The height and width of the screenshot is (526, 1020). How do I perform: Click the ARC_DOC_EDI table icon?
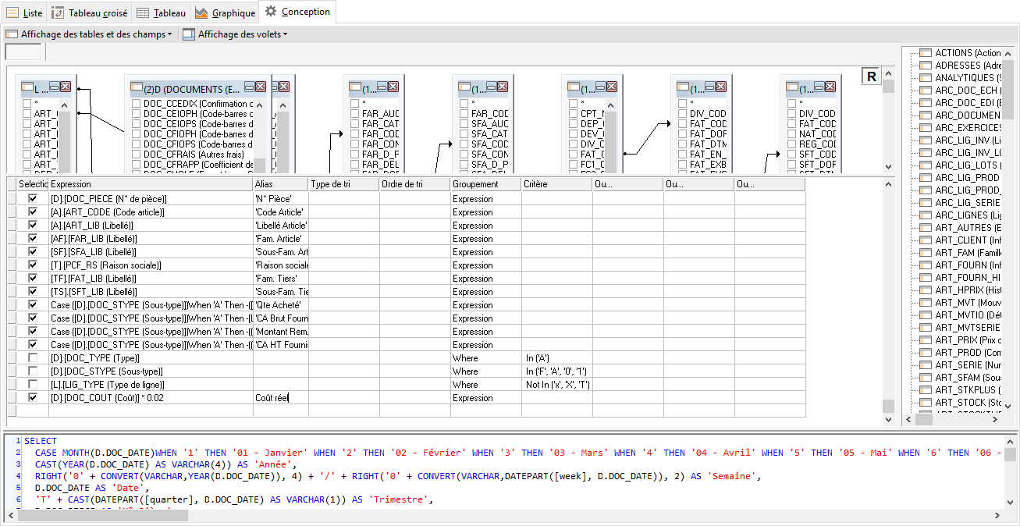tap(926, 103)
